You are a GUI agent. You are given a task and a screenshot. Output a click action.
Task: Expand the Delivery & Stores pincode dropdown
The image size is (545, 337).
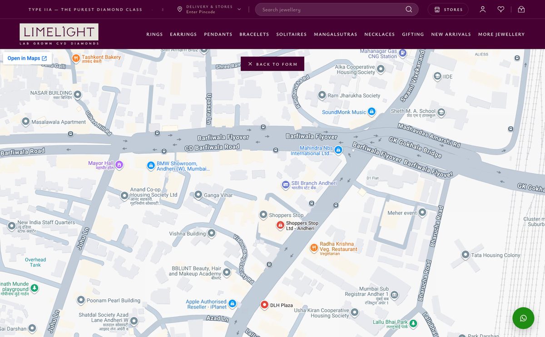[239, 10]
